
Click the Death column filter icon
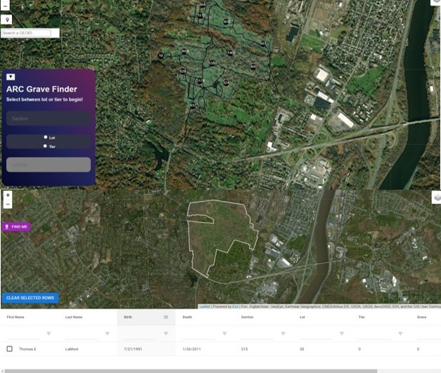click(x=224, y=333)
